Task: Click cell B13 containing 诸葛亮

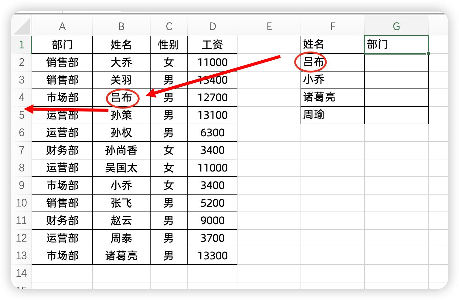Action: pos(121,256)
